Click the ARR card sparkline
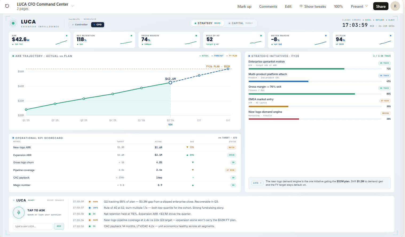Viewport: 405px width, 237px height. (61, 42)
